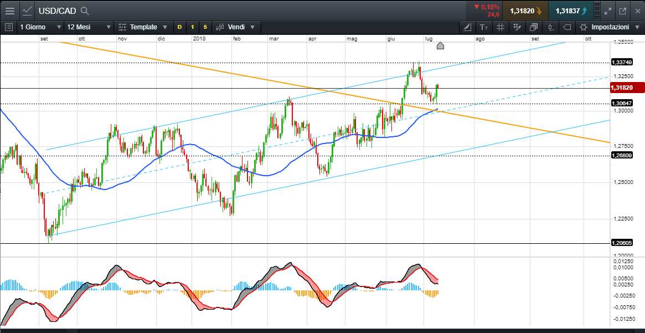645x333 pixels.
Task: Toggle the chart grid icon
Action: point(500,28)
